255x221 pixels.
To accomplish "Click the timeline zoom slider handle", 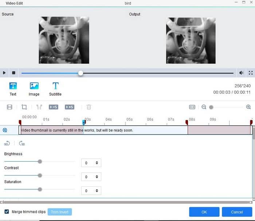I will click(x=211, y=107).
